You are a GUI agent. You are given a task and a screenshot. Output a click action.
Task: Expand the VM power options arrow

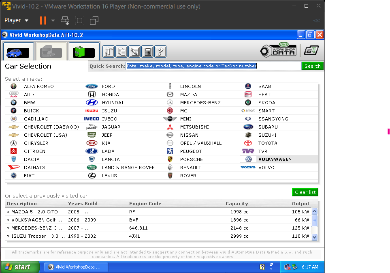[53, 20]
